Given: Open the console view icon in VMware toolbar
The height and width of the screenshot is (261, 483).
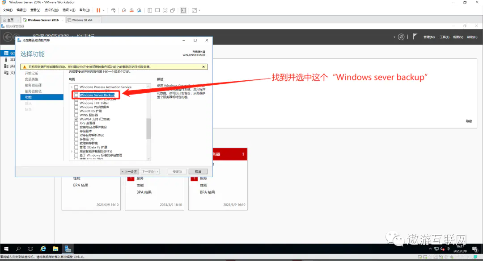Looking at the screenshot, I should click(x=183, y=10).
